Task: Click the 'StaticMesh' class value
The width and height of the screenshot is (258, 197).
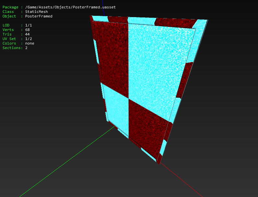Action: pos(37,12)
